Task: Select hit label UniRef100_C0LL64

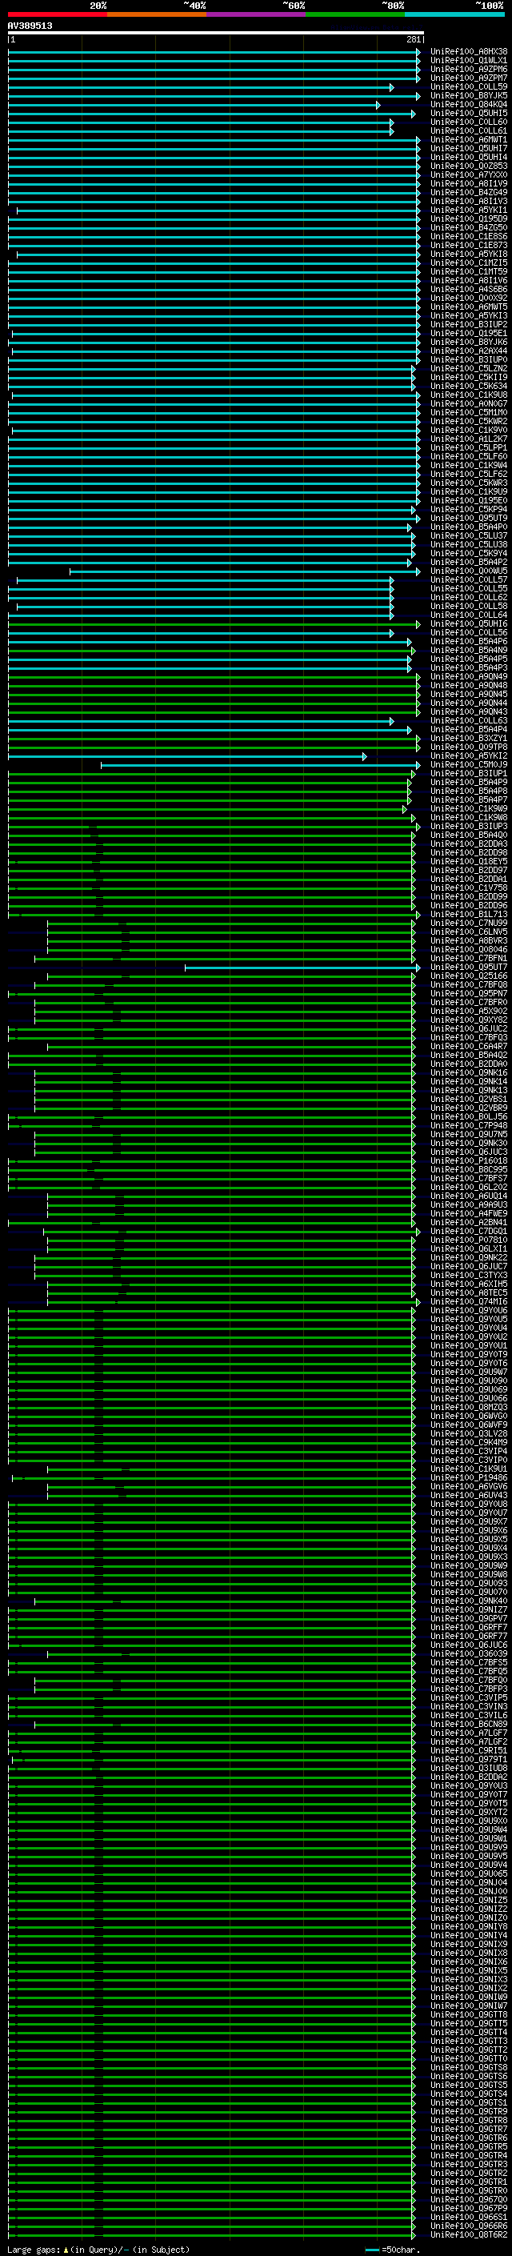Action: pyautogui.click(x=469, y=615)
